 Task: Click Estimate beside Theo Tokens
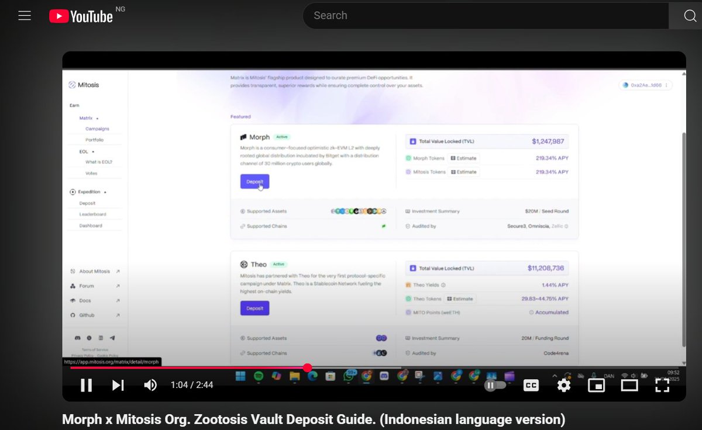click(x=460, y=299)
